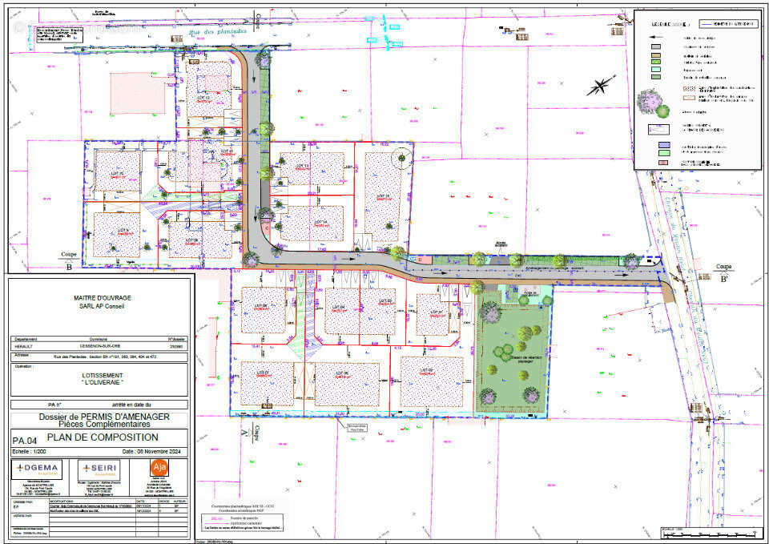Click the 'SARL AP Conseil' text

(x=102, y=306)
